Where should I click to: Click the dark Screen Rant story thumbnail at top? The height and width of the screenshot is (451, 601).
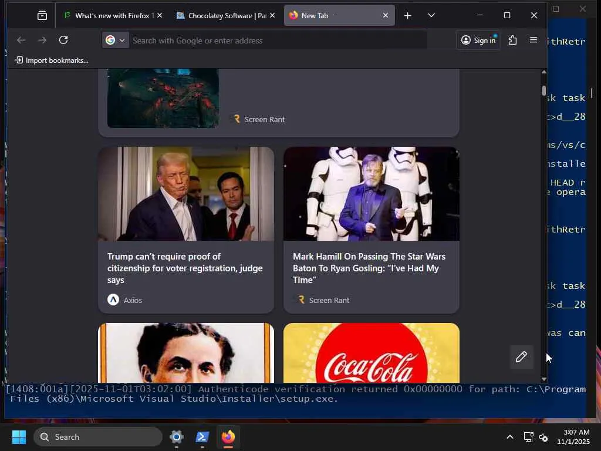(163, 98)
